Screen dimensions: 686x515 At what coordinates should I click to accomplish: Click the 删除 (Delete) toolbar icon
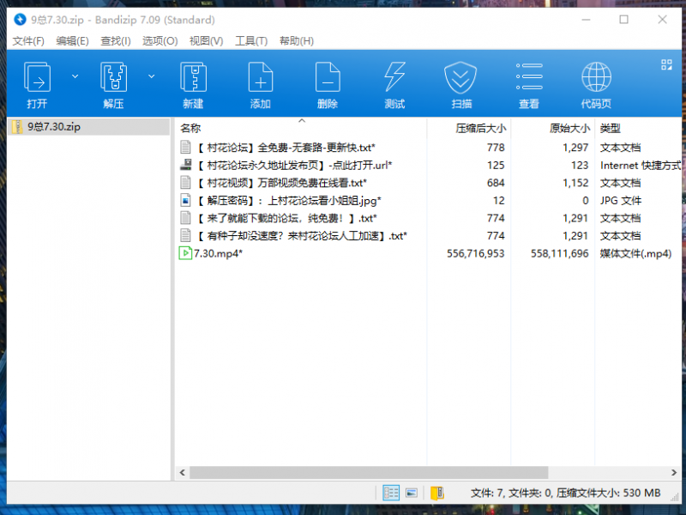coord(327,79)
